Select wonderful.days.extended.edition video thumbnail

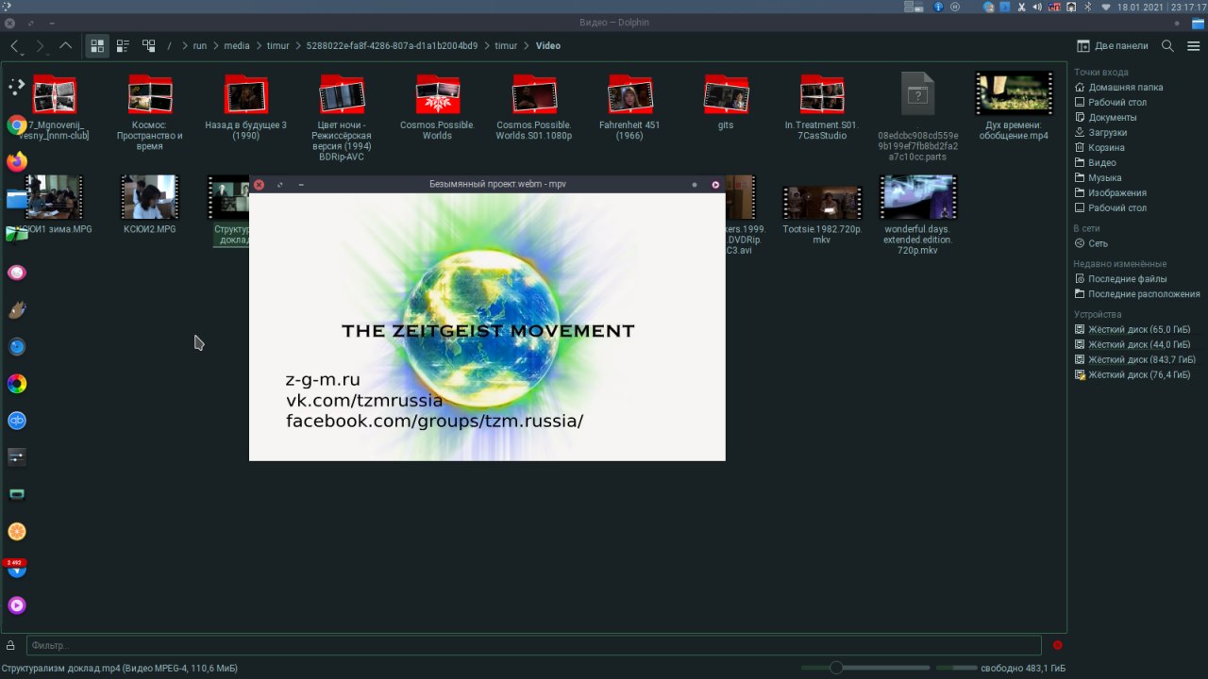coord(918,197)
